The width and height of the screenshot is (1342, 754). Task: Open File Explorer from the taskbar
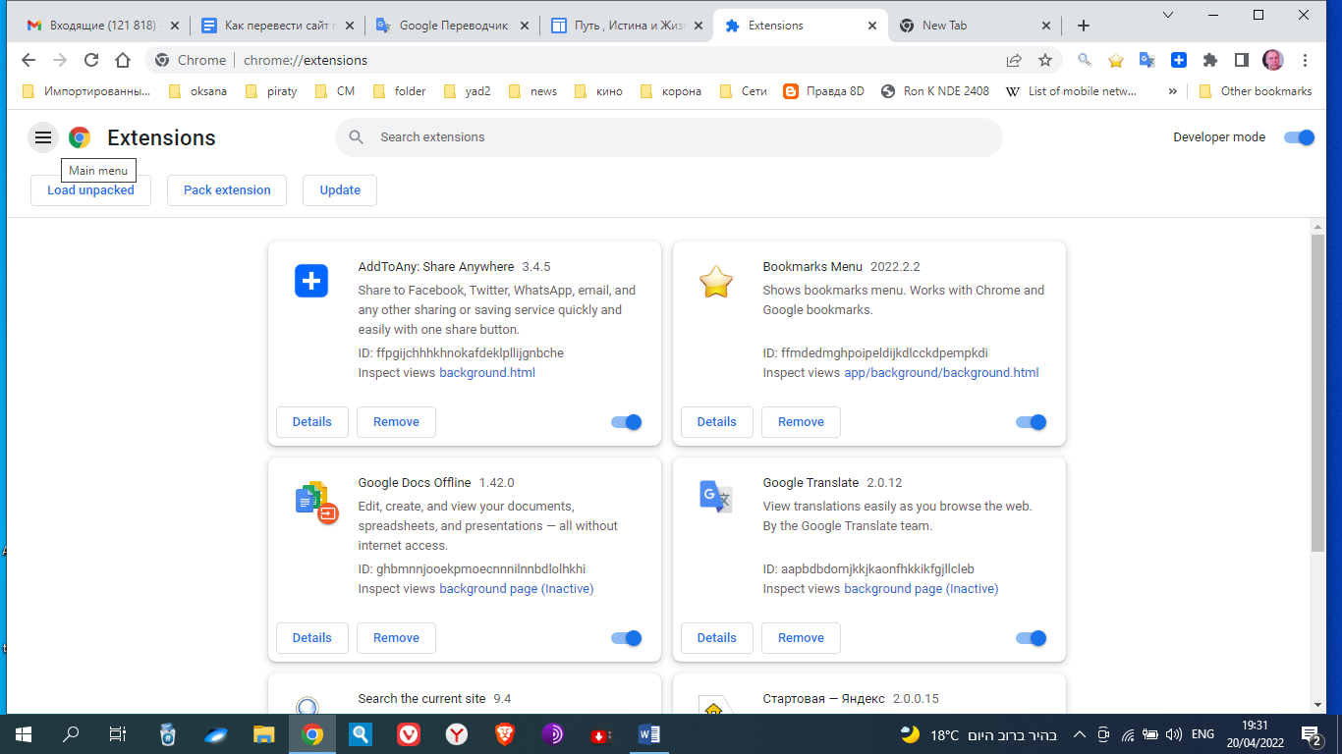click(264, 734)
